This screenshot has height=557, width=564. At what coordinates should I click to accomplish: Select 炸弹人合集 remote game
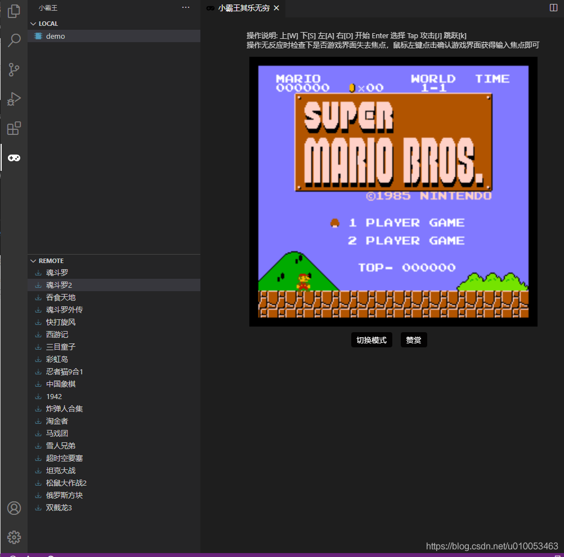114,409
